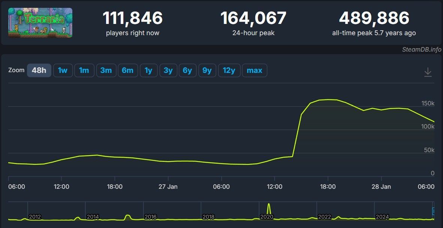Select the 48h zoom range
This screenshot has width=443, height=228.
39,70
